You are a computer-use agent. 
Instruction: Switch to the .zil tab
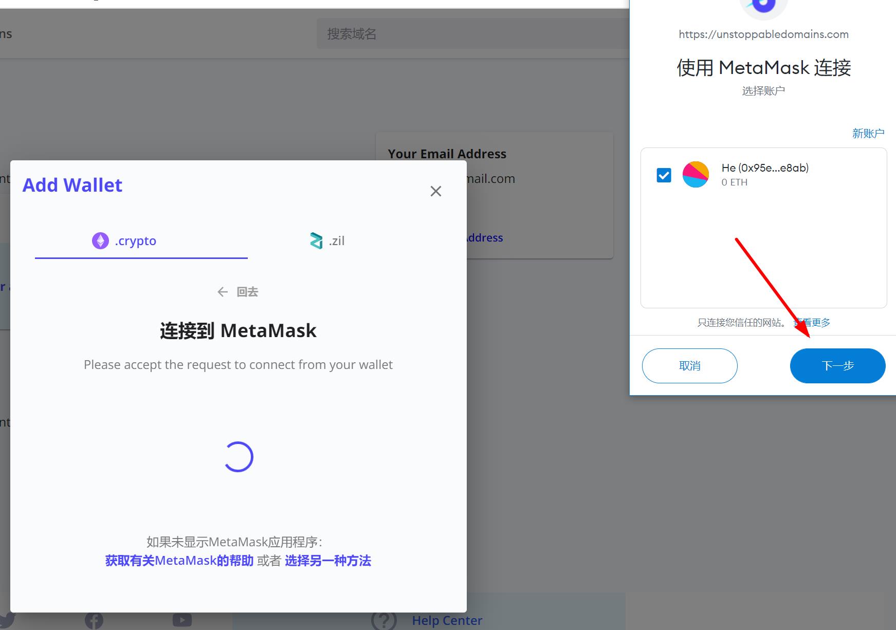327,241
